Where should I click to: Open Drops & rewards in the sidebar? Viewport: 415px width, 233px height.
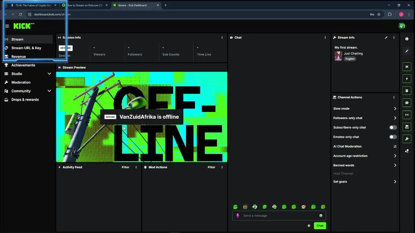coord(28,100)
